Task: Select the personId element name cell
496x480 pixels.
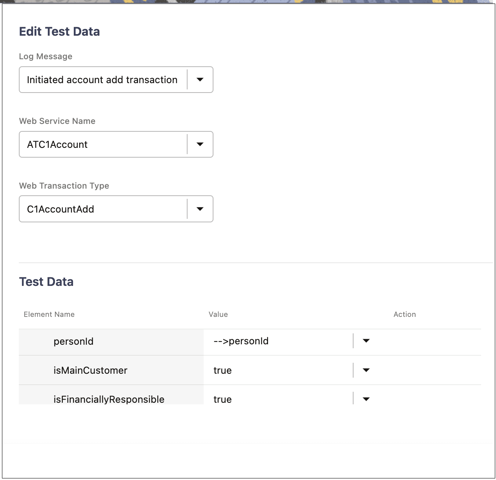Action: click(x=73, y=341)
